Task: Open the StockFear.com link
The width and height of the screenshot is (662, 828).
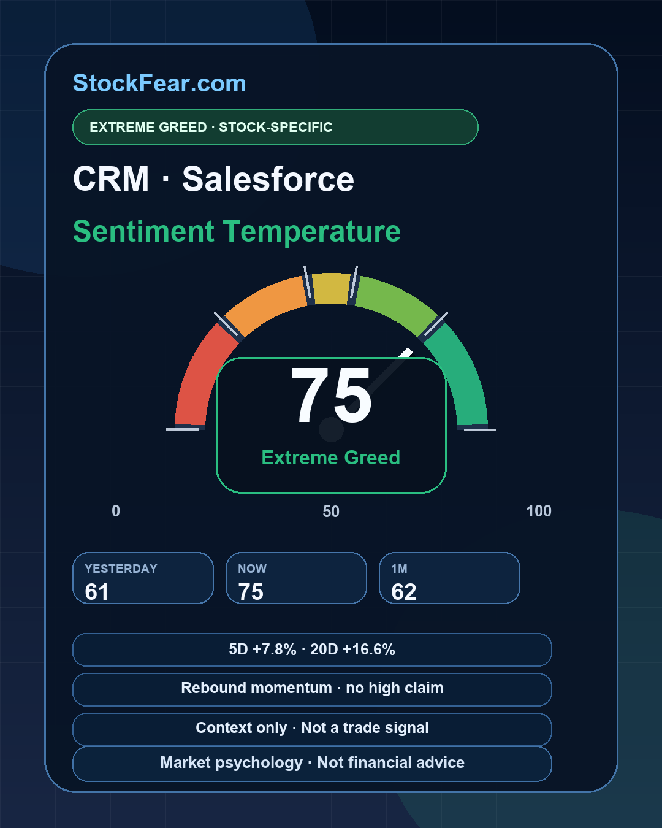Action: pos(159,83)
